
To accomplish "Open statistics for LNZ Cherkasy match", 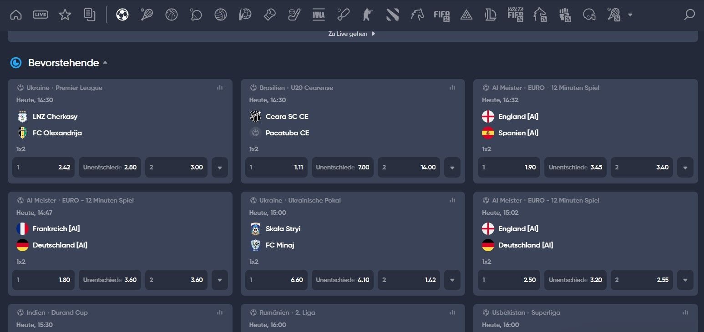I will point(220,88).
